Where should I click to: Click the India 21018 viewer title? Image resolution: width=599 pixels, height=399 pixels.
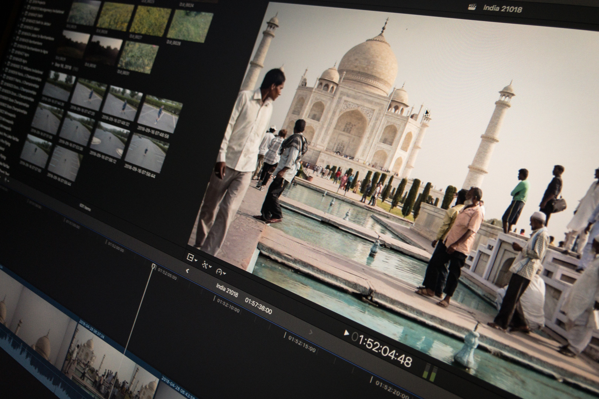(502, 8)
